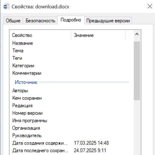Close the download.docx properties dialog

[150, 6]
